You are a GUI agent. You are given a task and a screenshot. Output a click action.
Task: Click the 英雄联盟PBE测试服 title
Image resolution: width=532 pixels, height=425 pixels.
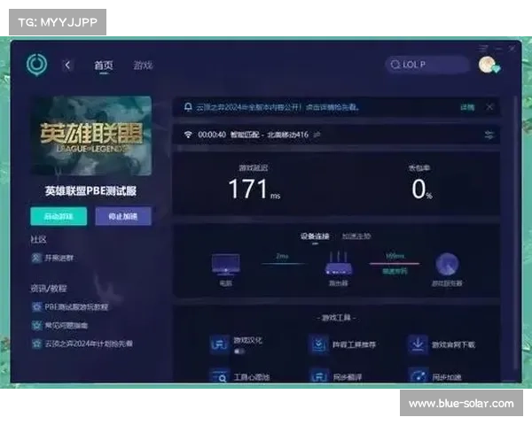click(91, 191)
